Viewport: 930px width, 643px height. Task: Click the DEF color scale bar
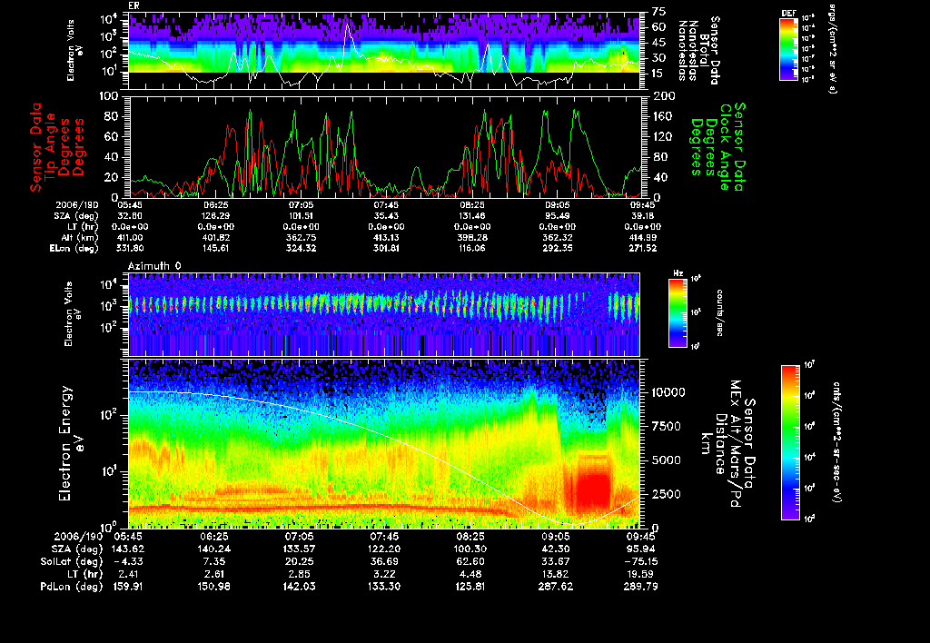coord(788,49)
